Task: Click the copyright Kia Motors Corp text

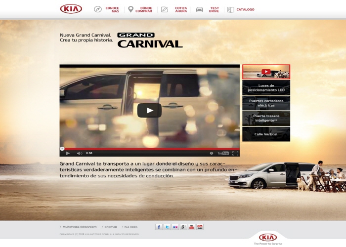Action: [99, 234]
